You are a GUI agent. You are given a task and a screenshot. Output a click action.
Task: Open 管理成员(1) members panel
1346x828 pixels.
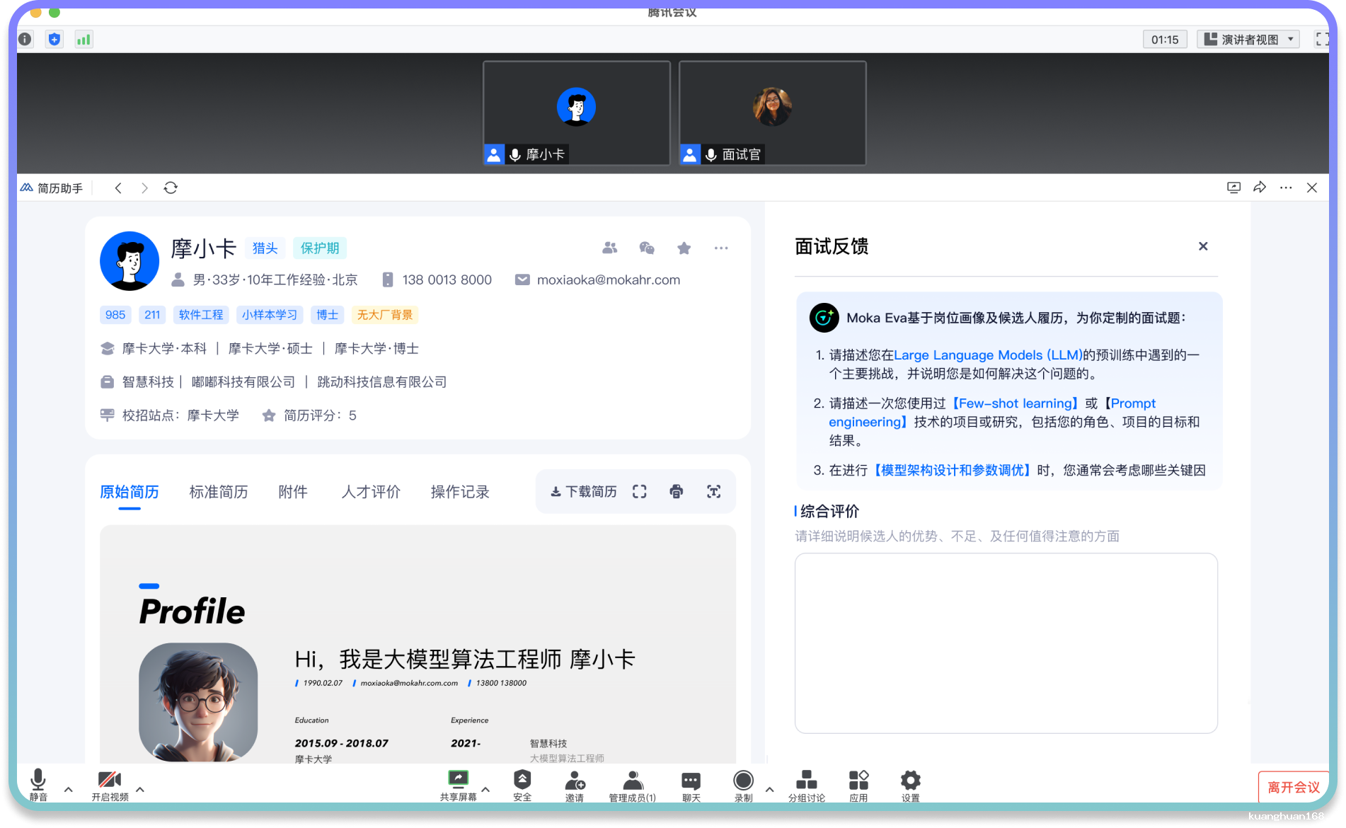(633, 786)
